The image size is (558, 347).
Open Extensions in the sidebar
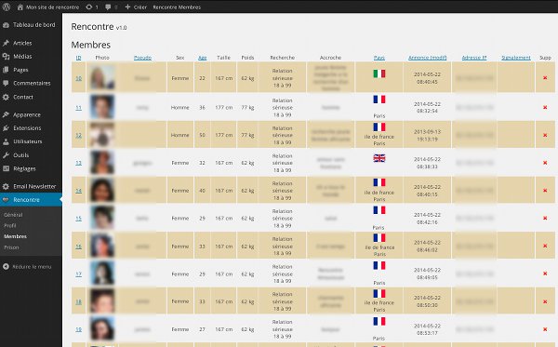point(27,128)
